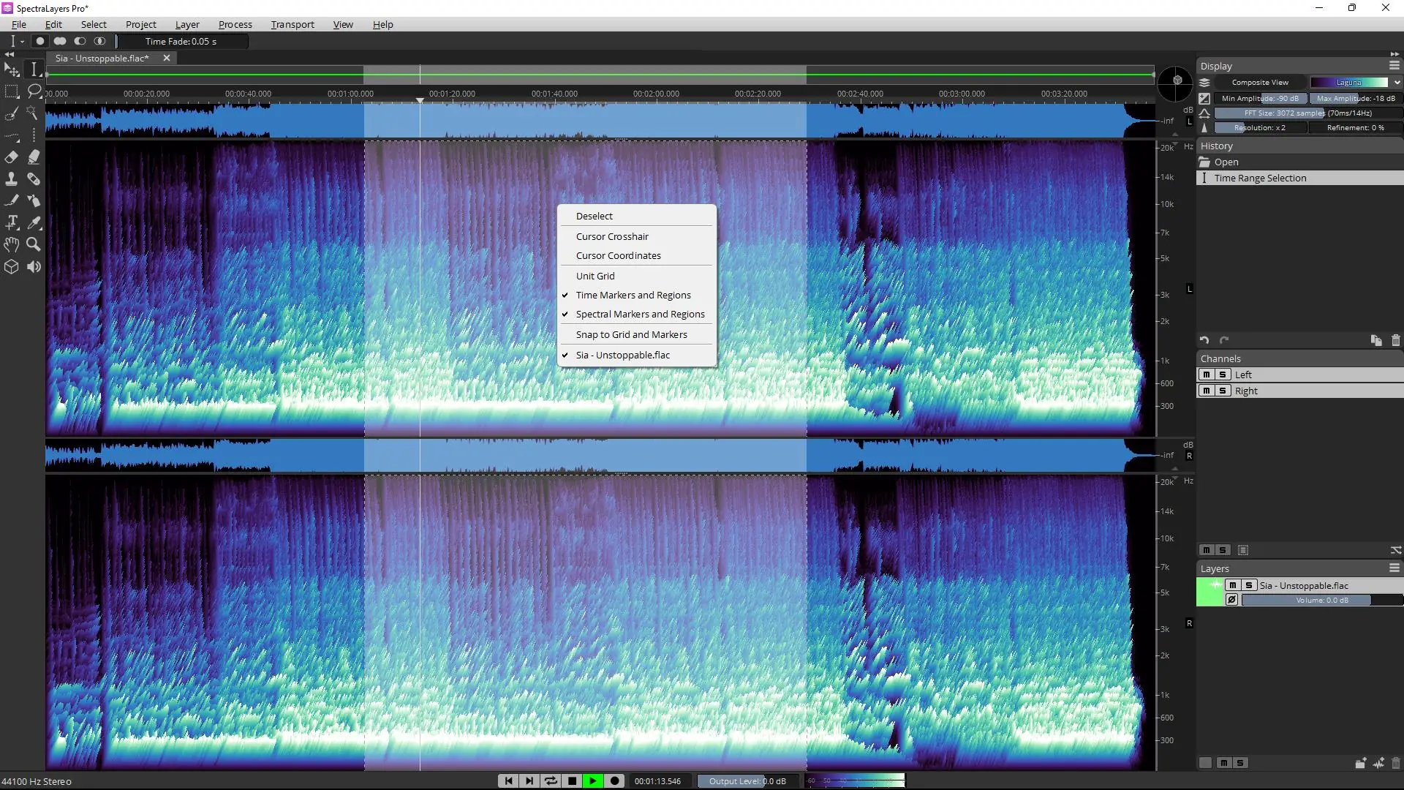Viewport: 1404px width, 790px height.
Task: Adjust the layer Volume slider
Action: (x=1321, y=600)
